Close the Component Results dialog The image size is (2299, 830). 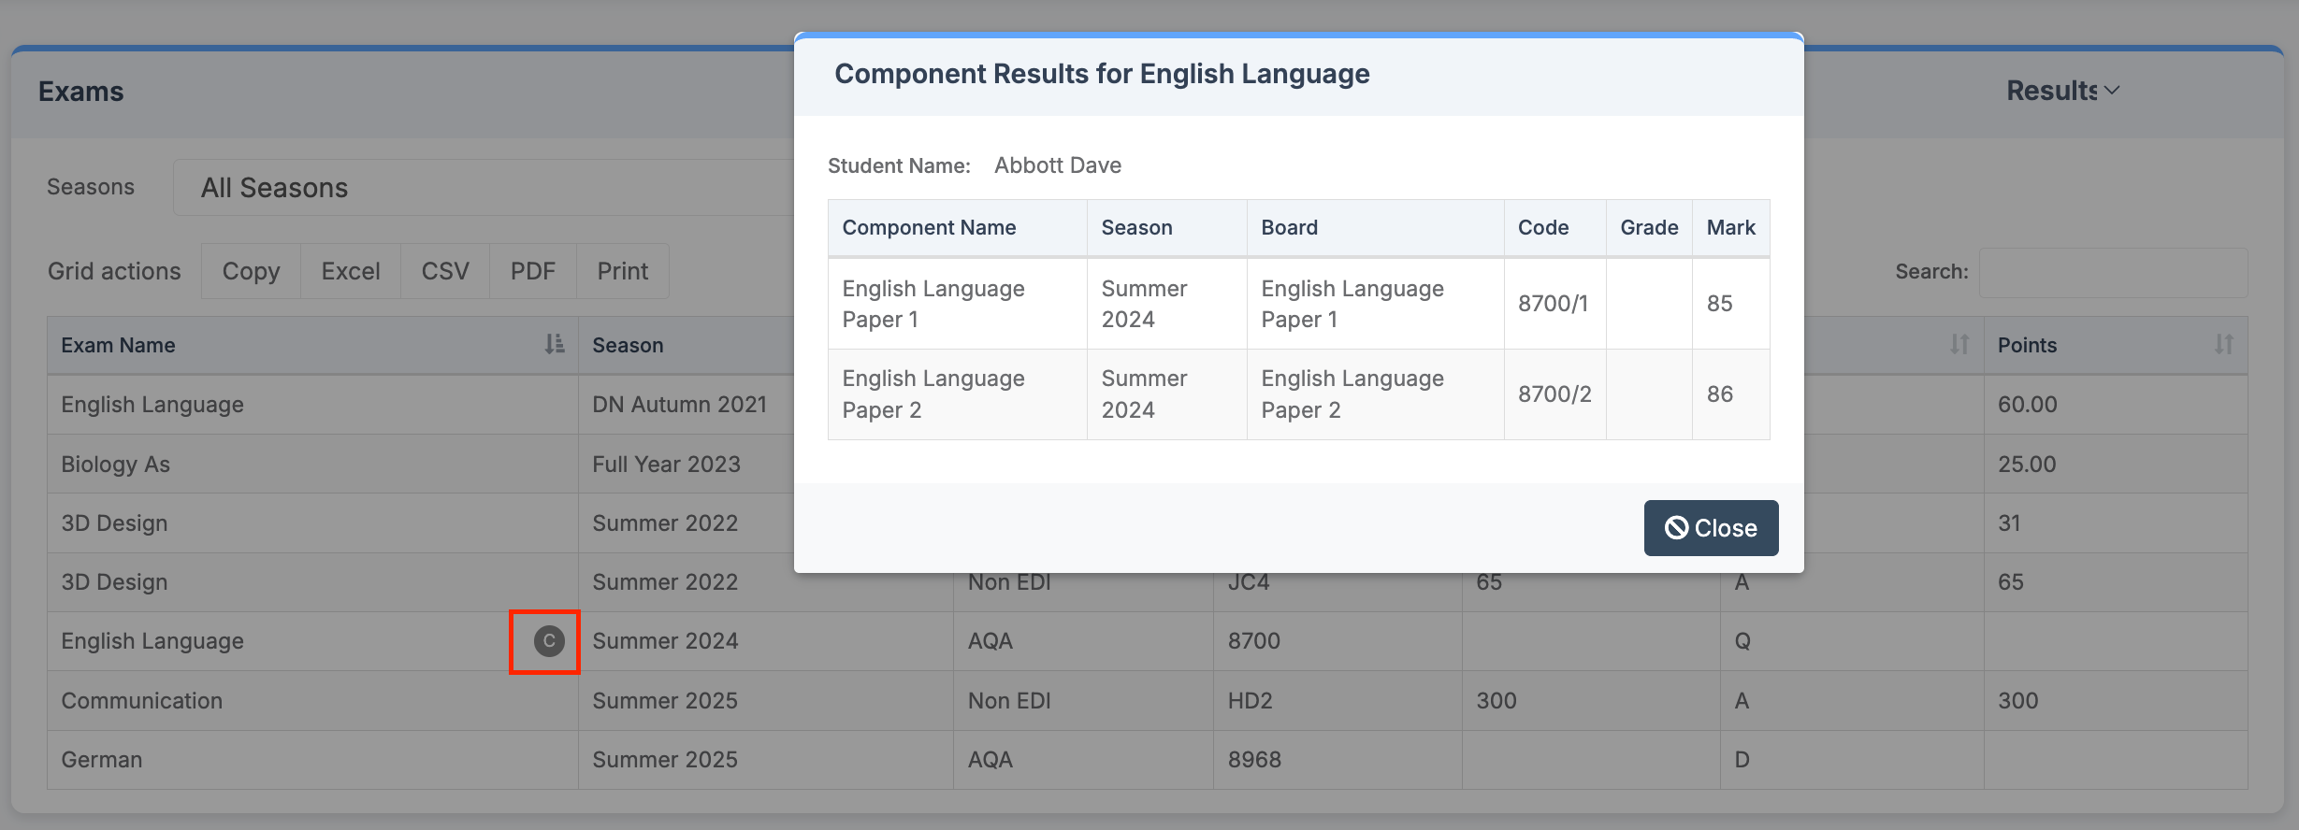click(1710, 528)
